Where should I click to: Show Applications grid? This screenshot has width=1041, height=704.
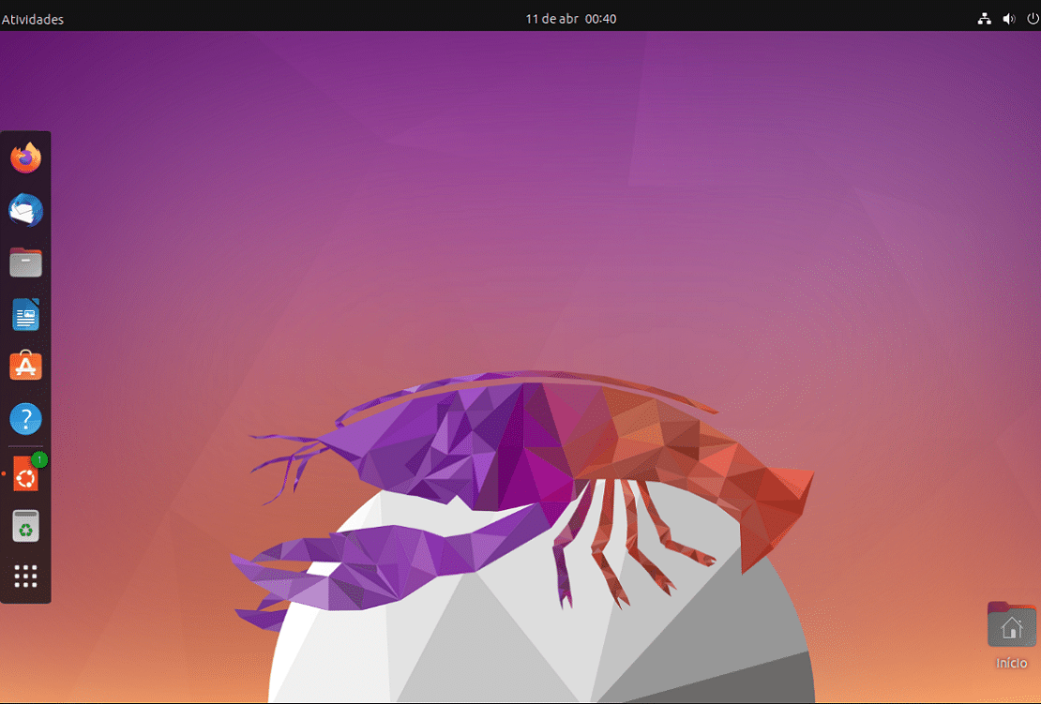coord(26,576)
